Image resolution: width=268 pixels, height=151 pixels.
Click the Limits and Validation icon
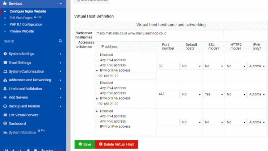[x=5, y=89]
